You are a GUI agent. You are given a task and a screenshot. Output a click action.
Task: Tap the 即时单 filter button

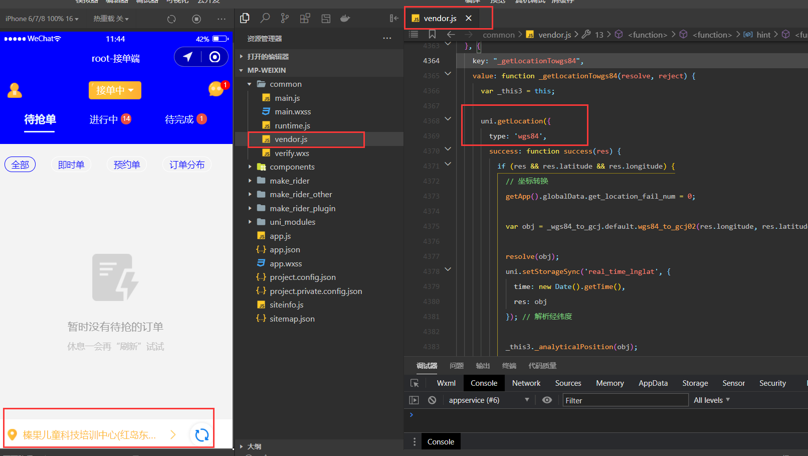[71, 165]
